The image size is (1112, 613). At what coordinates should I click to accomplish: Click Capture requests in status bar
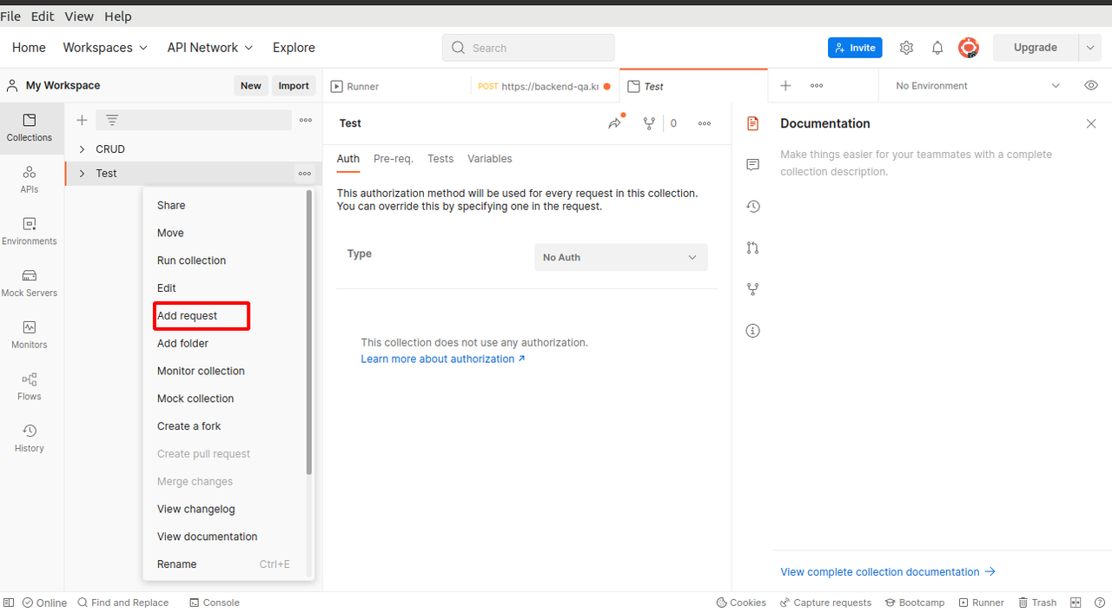825,603
